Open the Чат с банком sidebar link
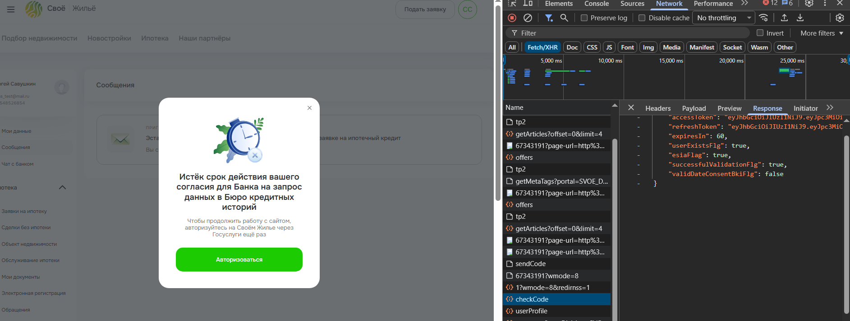The image size is (850, 321). [18, 164]
